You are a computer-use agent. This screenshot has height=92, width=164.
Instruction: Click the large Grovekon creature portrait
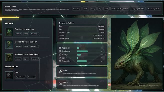click(x=137, y=54)
